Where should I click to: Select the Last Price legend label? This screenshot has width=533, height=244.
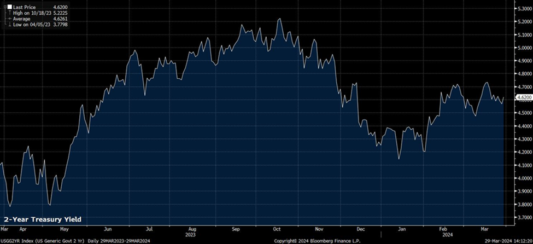click(25, 7)
